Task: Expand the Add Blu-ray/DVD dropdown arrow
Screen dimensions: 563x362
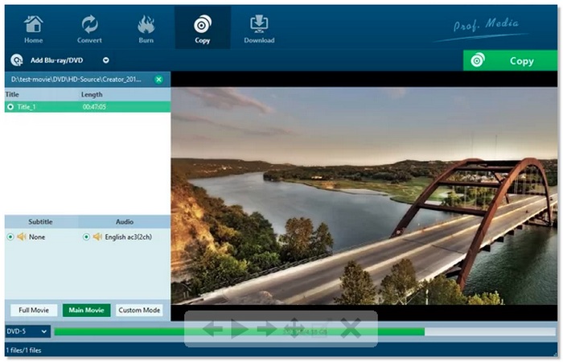Action: click(x=105, y=60)
